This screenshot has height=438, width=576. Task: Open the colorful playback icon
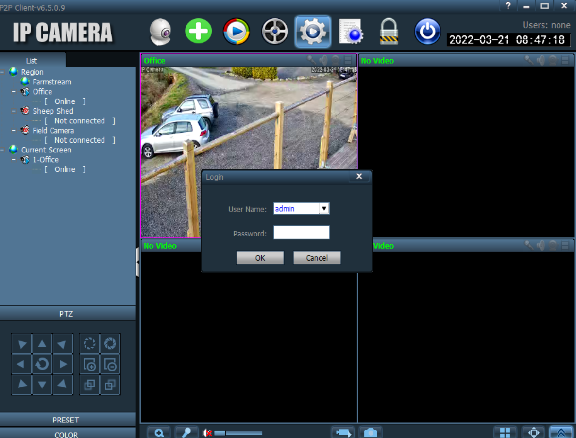pos(236,31)
